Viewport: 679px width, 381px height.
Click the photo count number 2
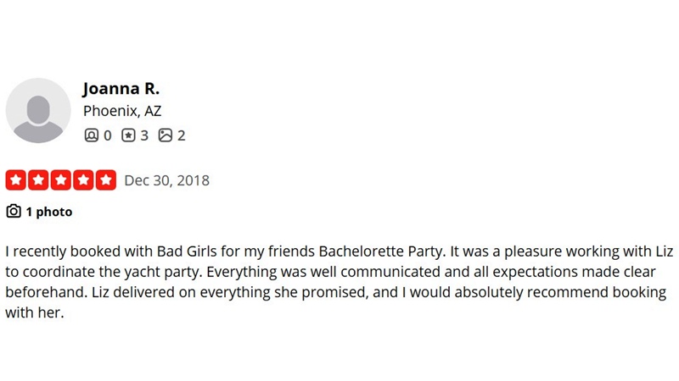(181, 135)
